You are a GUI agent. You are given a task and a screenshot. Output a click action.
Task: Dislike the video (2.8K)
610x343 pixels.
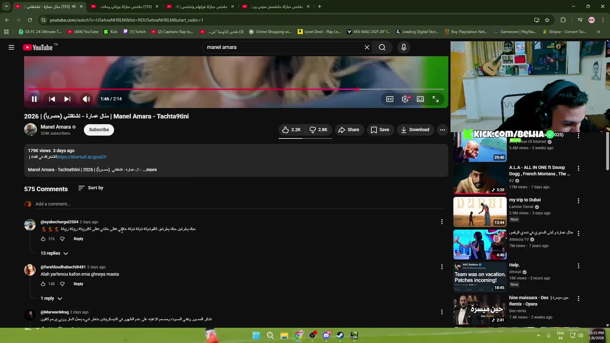(318, 130)
